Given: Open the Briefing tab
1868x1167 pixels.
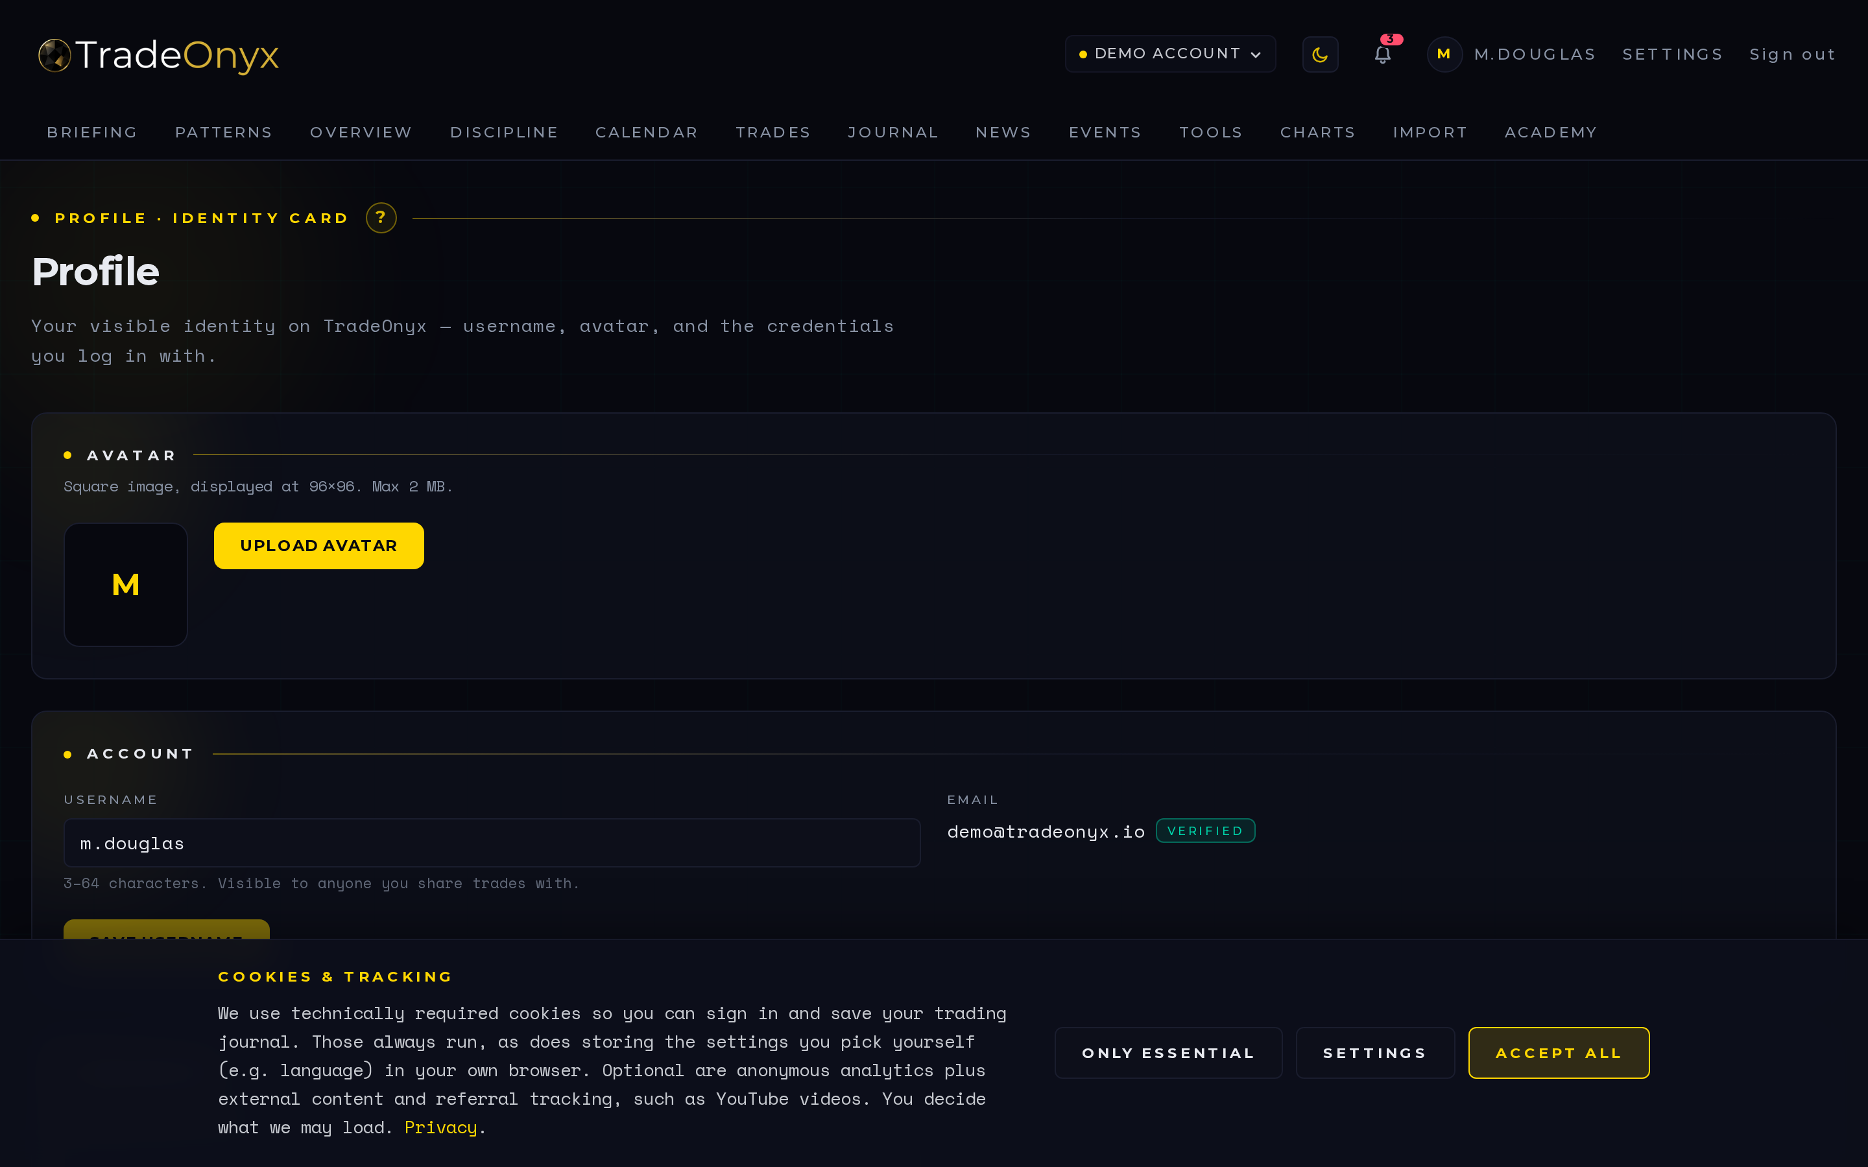Looking at the screenshot, I should (93, 133).
